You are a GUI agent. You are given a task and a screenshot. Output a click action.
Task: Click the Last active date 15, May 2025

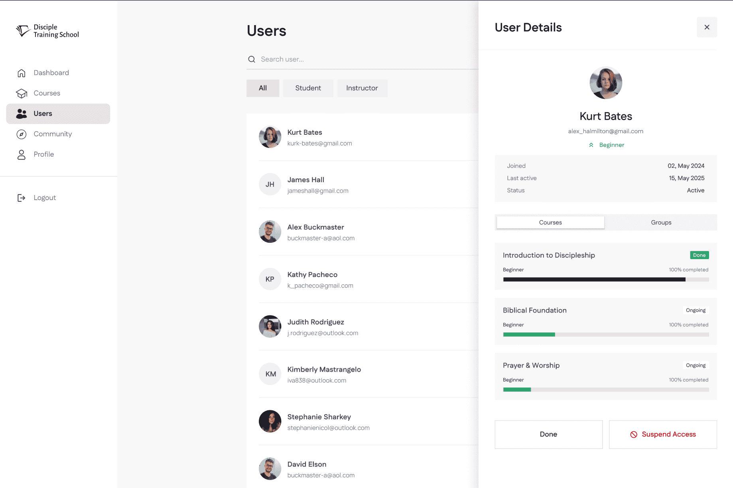pos(686,178)
